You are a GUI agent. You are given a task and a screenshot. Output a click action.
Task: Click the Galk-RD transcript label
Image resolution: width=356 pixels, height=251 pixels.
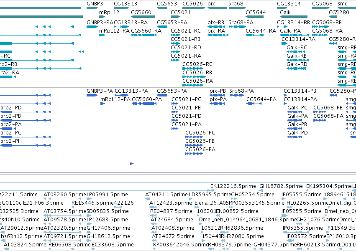(297, 64)
